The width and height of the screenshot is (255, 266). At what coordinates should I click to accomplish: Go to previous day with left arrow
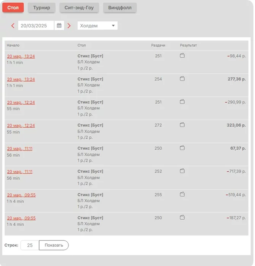(x=13, y=26)
